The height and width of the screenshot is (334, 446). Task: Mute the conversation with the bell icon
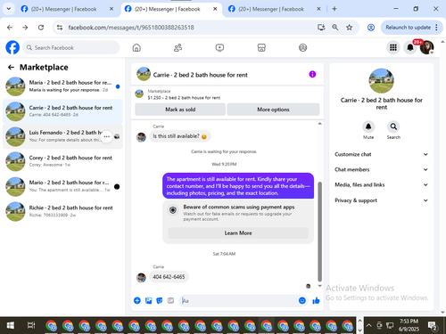[368, 126]
